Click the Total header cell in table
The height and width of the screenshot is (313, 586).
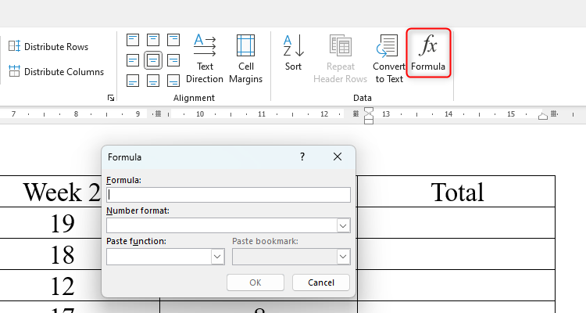457,192
